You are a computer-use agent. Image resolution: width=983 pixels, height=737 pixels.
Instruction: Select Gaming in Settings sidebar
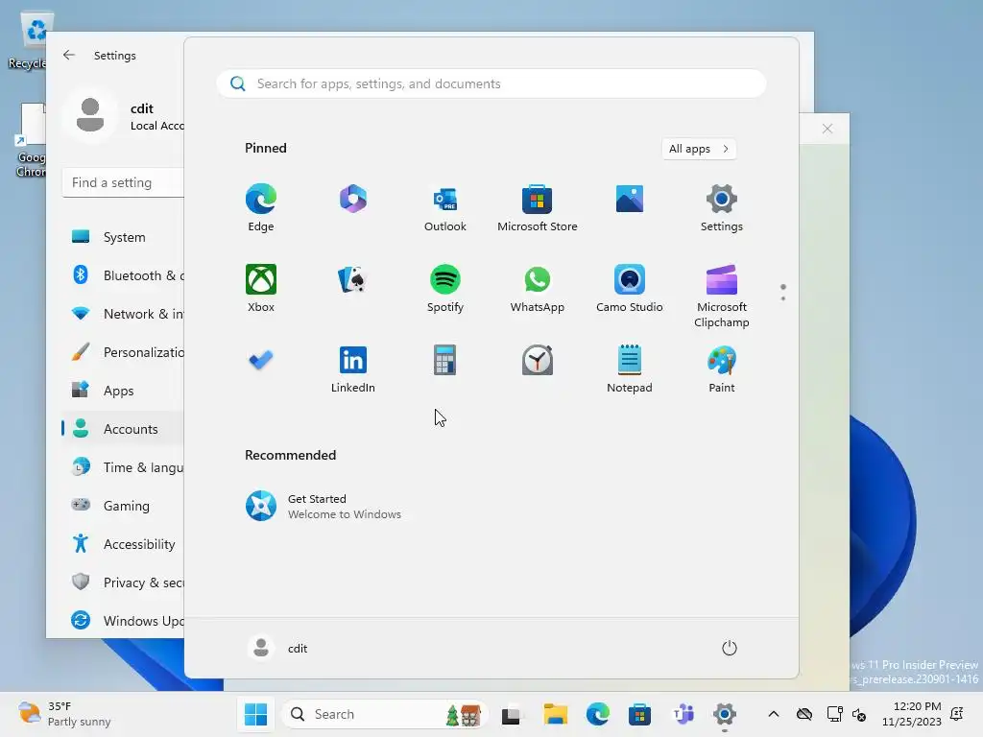[x=123, y=505]
